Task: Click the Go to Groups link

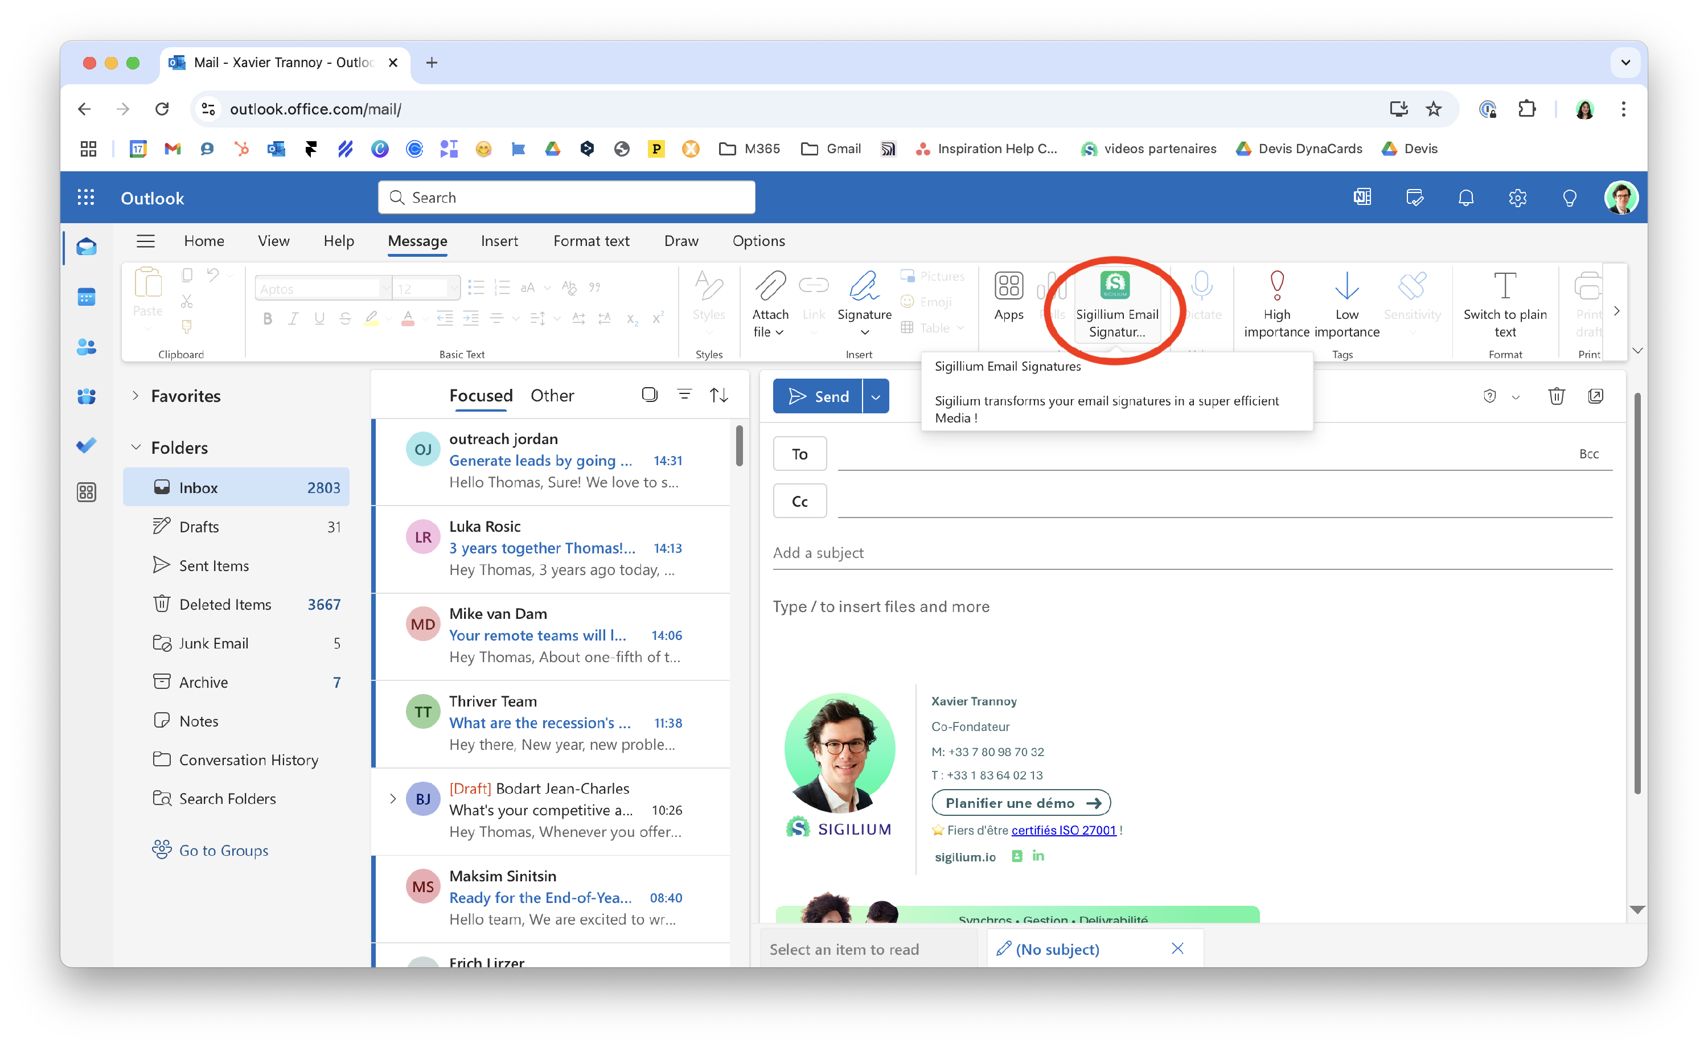Action: [223, 851]
